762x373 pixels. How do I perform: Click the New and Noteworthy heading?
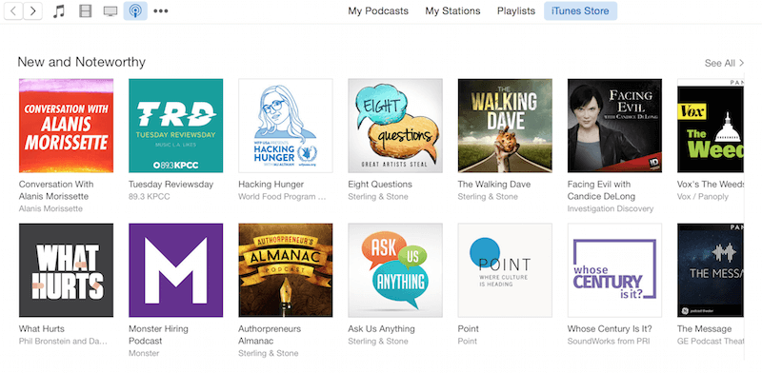(x=82, y=62)
